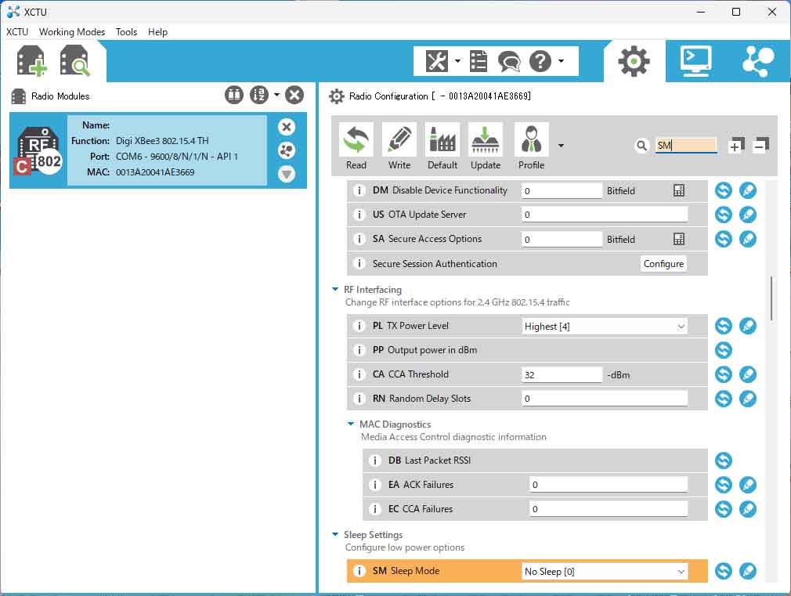Click the CA CCA Threshold input field
The height and width of the screenshot is (596, 791).
coord(562,374)
